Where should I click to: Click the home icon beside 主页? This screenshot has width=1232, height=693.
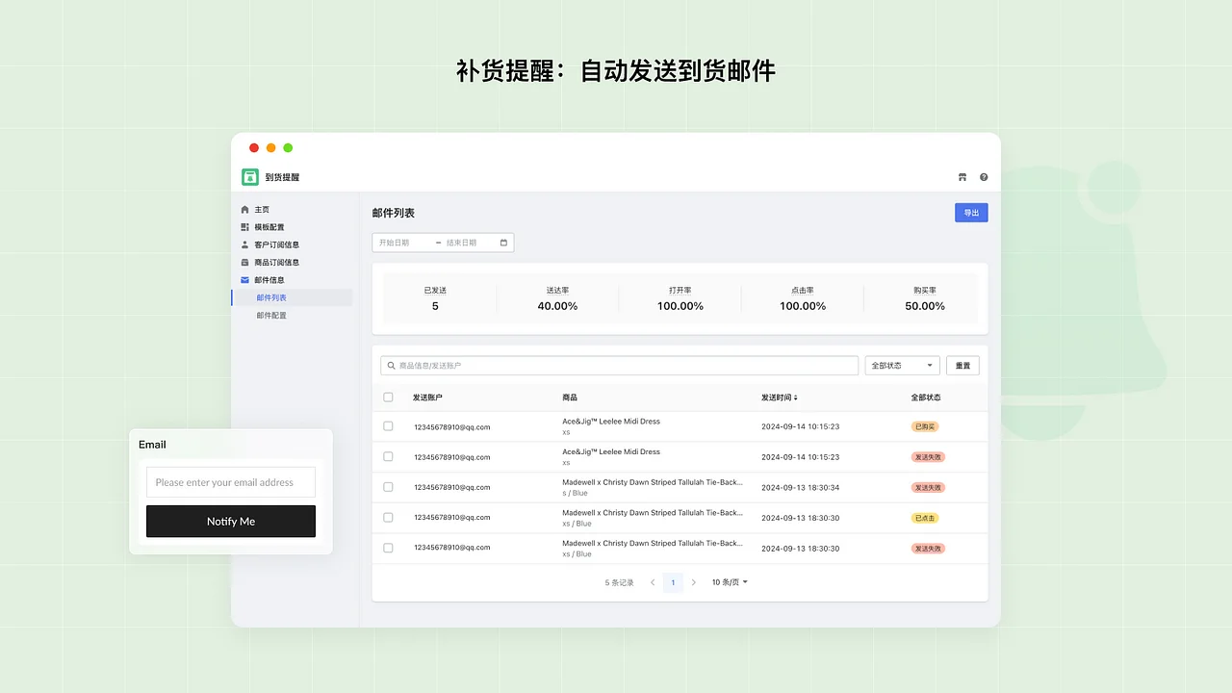coord(244,210)
